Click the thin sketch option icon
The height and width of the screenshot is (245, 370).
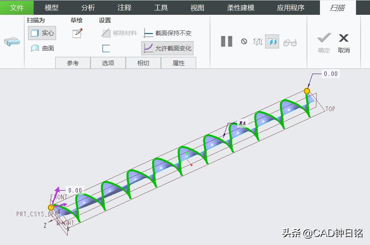106,48
